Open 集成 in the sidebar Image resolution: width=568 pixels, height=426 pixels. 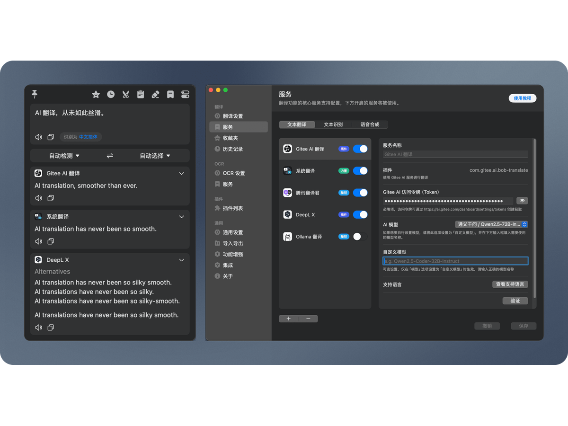click(x=239, y=265)
